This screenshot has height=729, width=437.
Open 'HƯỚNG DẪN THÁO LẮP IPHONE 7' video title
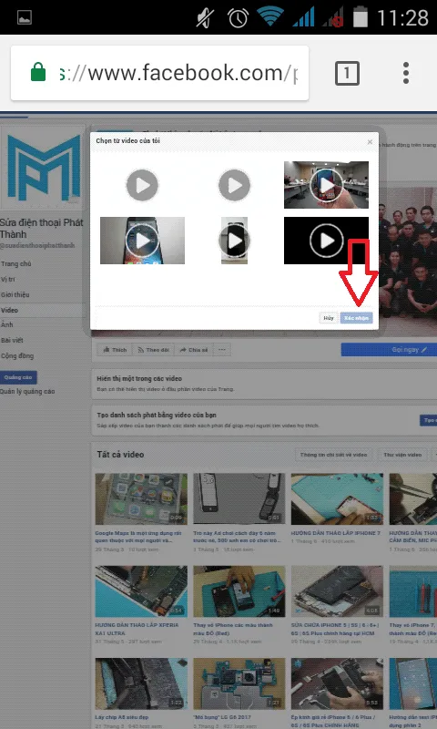point(336,533)
